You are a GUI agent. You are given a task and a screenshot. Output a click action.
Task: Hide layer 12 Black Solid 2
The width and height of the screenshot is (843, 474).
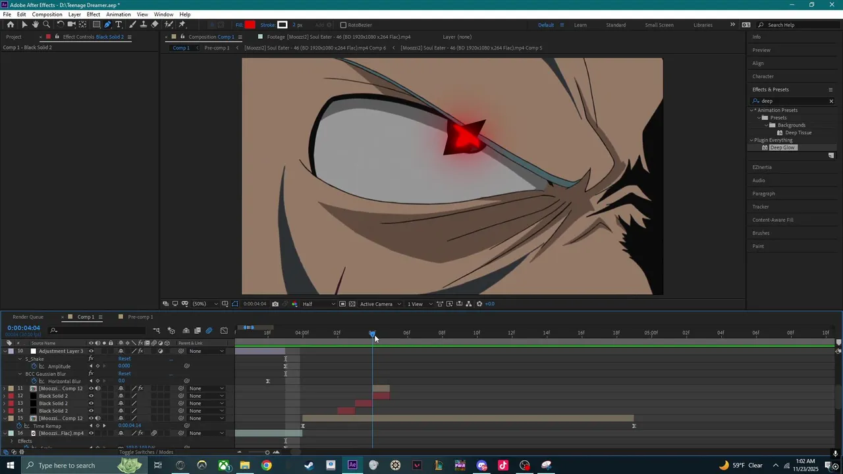(91, 396)
